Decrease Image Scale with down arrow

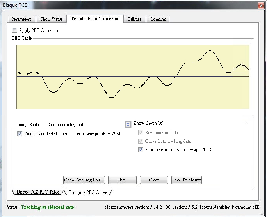click(x=128, y=126)
